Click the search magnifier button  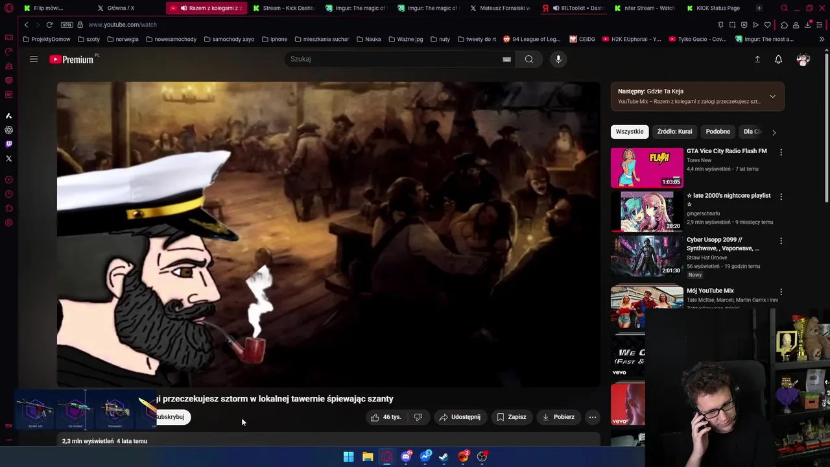point(529,59)
